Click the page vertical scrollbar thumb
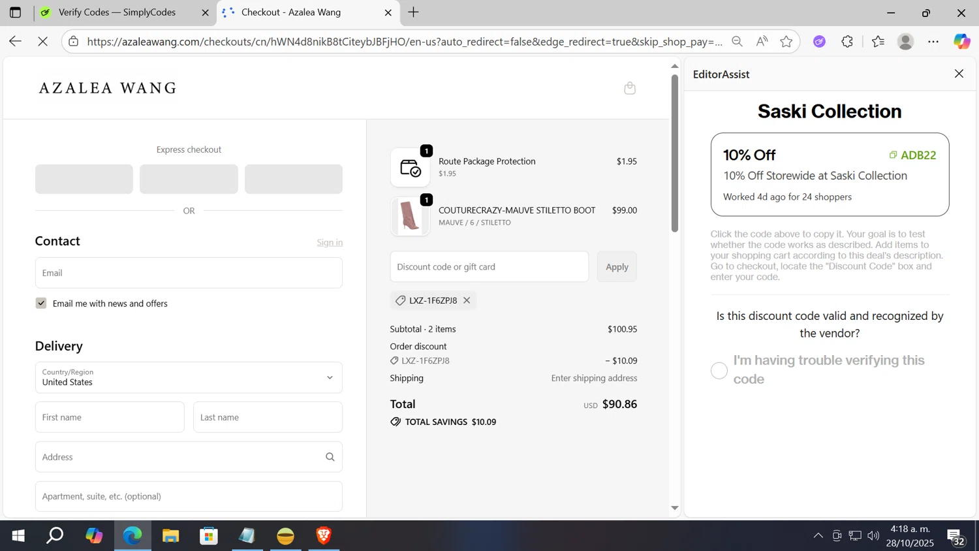979x551 pixels. click(x=675, y=153)
